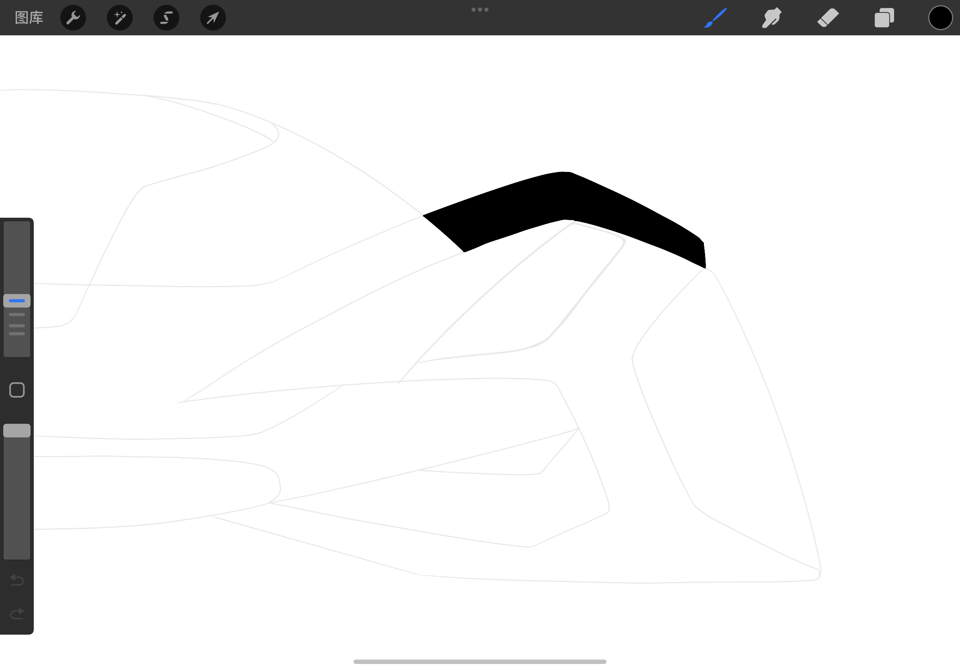Screen dimensions: 960x670
Task: Open the Layers panel
Action: 884,18
